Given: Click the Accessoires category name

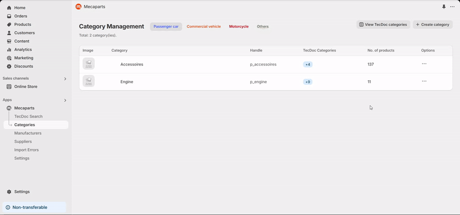Looking at the screenshot, I should pyautogui.click(x=132, y=64).
